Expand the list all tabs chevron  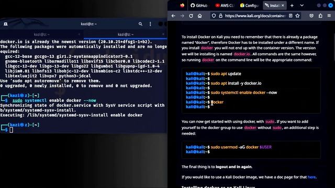[301, 6]
